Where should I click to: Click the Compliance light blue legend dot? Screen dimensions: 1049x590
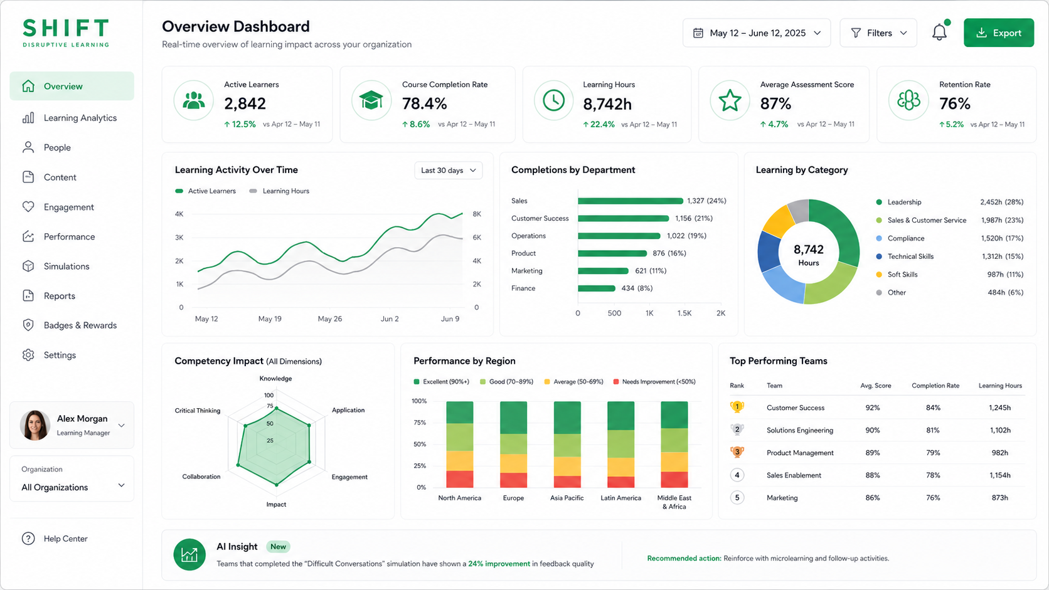click(879, 238)
